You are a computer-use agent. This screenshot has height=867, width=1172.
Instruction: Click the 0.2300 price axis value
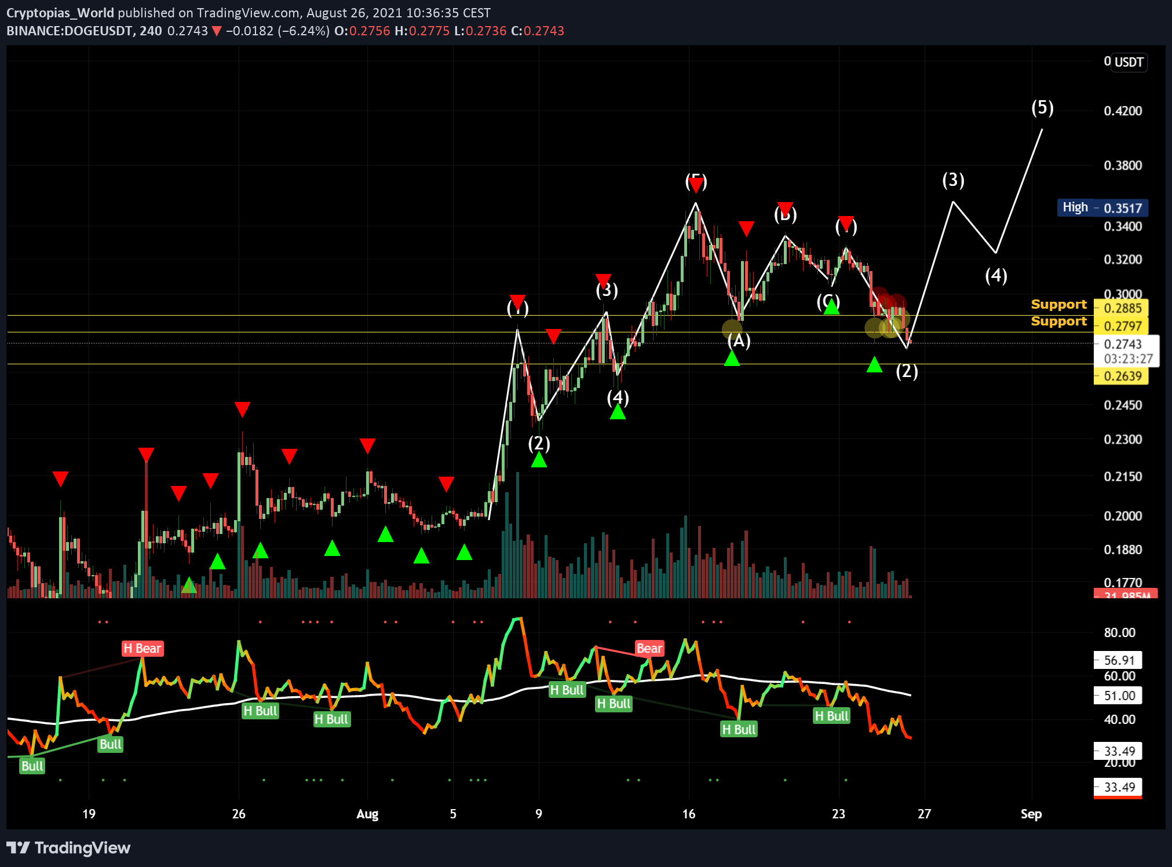click(1123, 439)
